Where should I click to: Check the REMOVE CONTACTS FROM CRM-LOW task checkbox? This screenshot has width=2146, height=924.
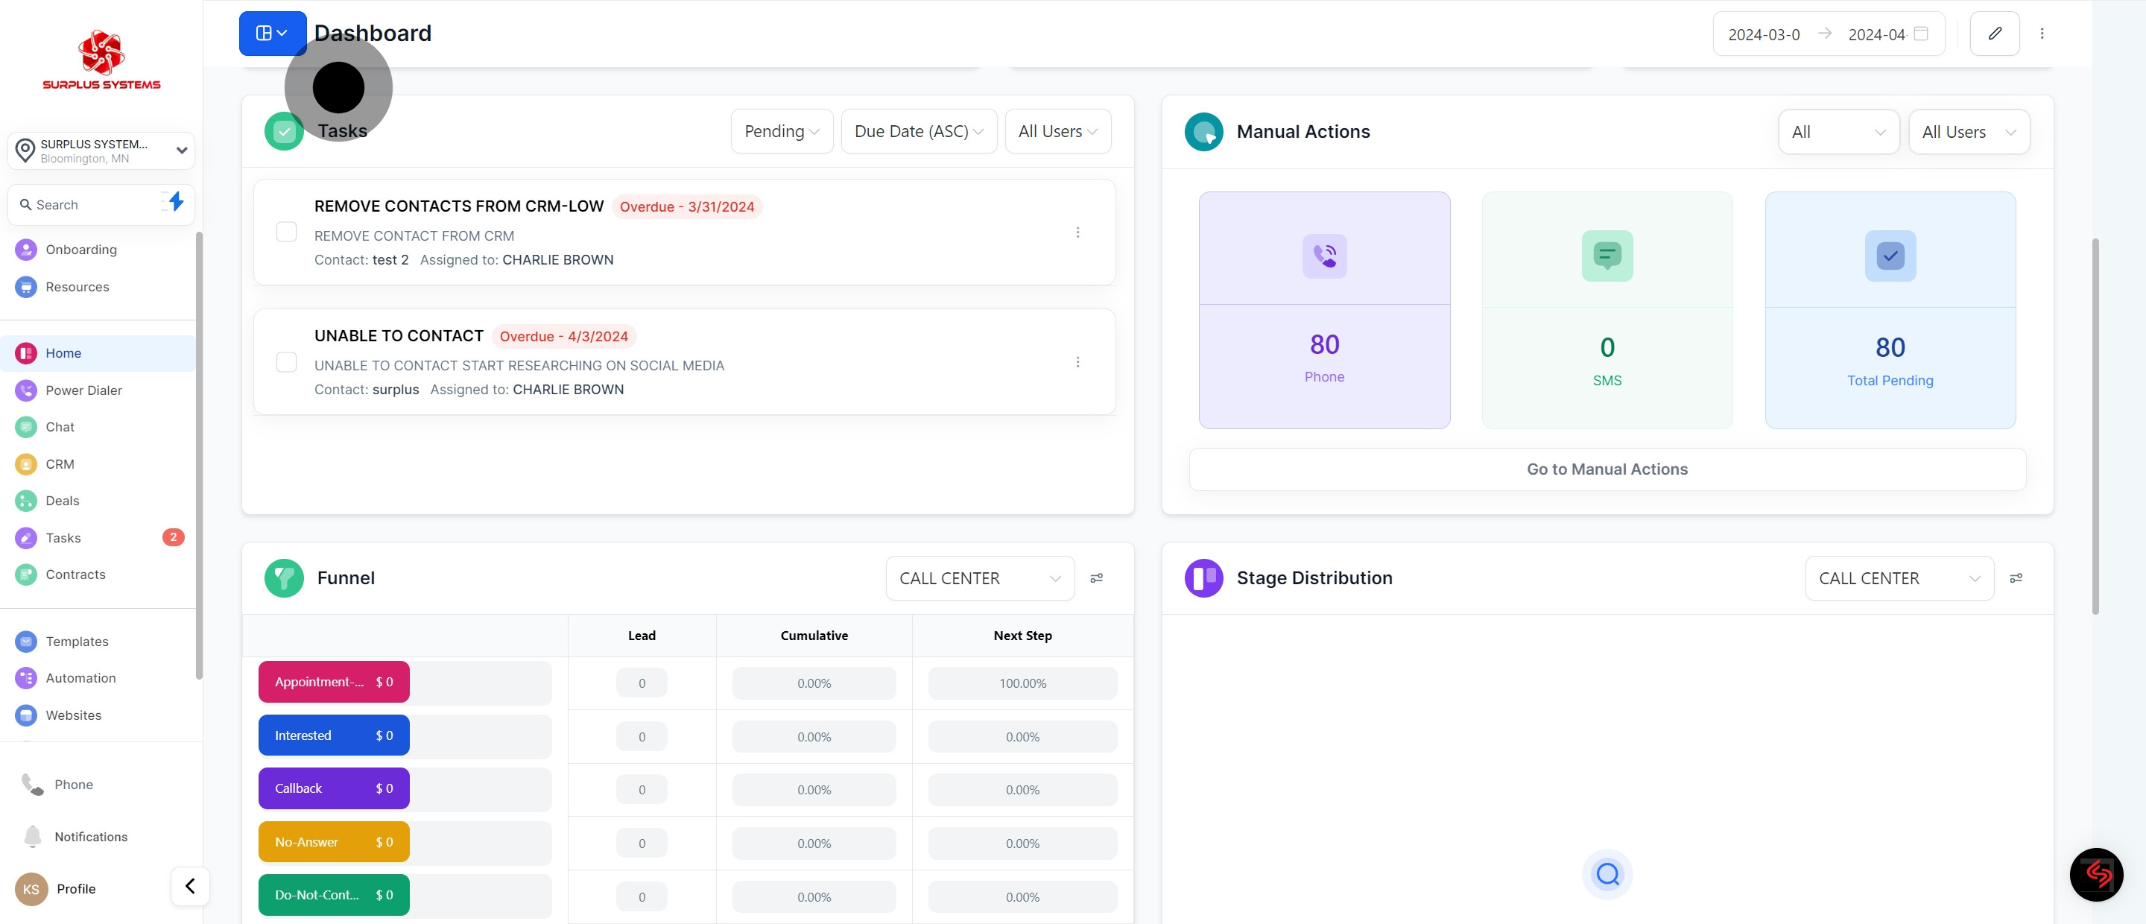[287, 232]
